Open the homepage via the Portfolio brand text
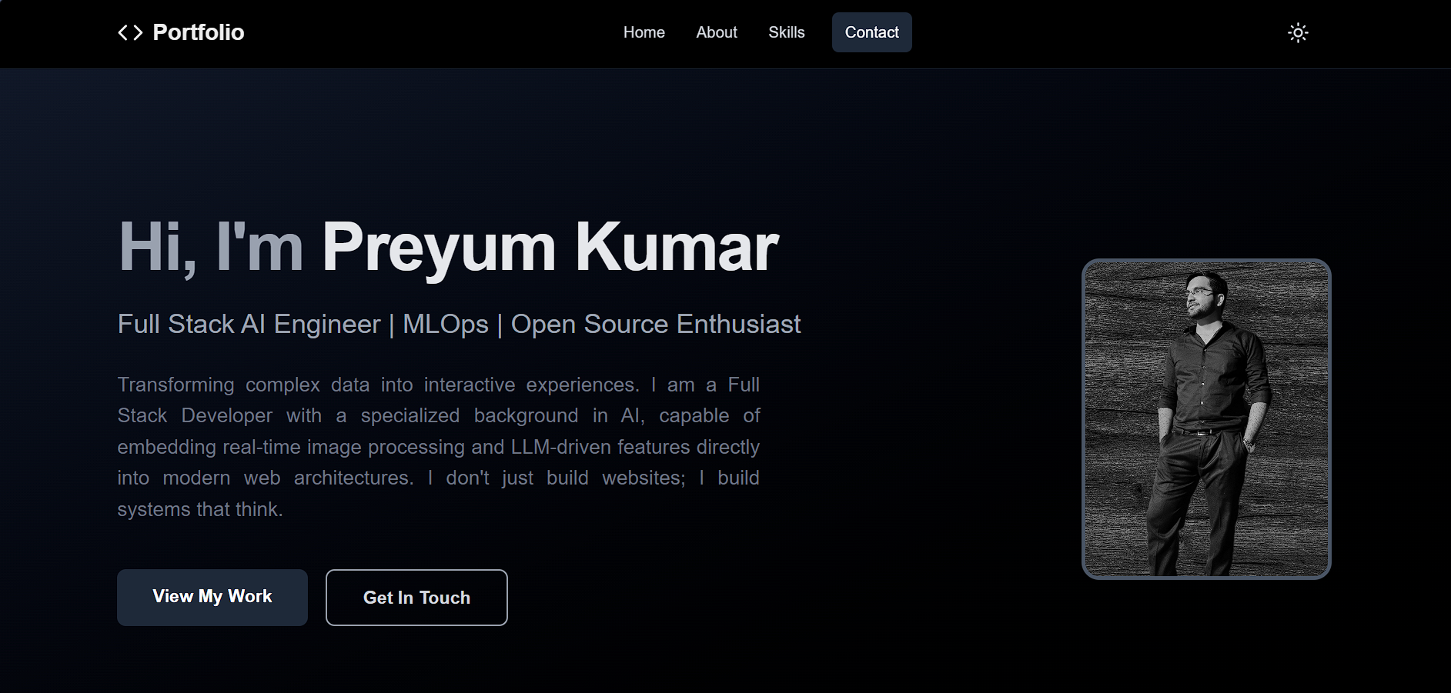Viewport: 1451px width, 693px height. [x=199, y=32]
